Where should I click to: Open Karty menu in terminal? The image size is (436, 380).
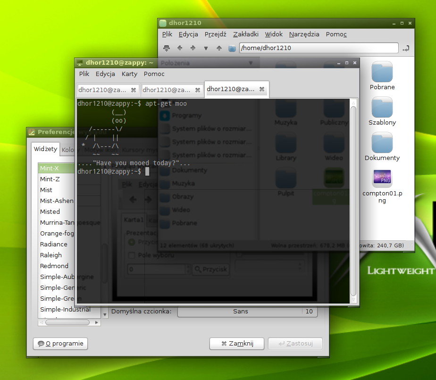(129, 74)
